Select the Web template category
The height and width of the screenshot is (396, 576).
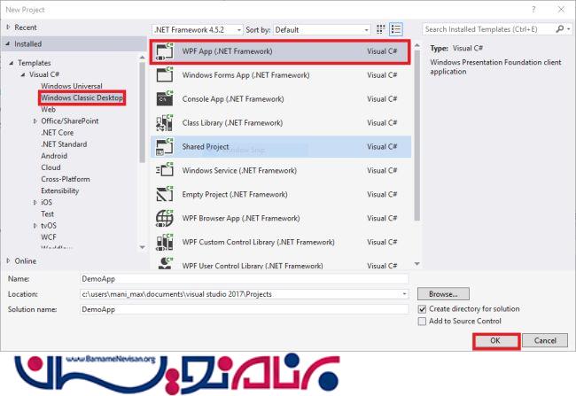(x=48, y=110)
